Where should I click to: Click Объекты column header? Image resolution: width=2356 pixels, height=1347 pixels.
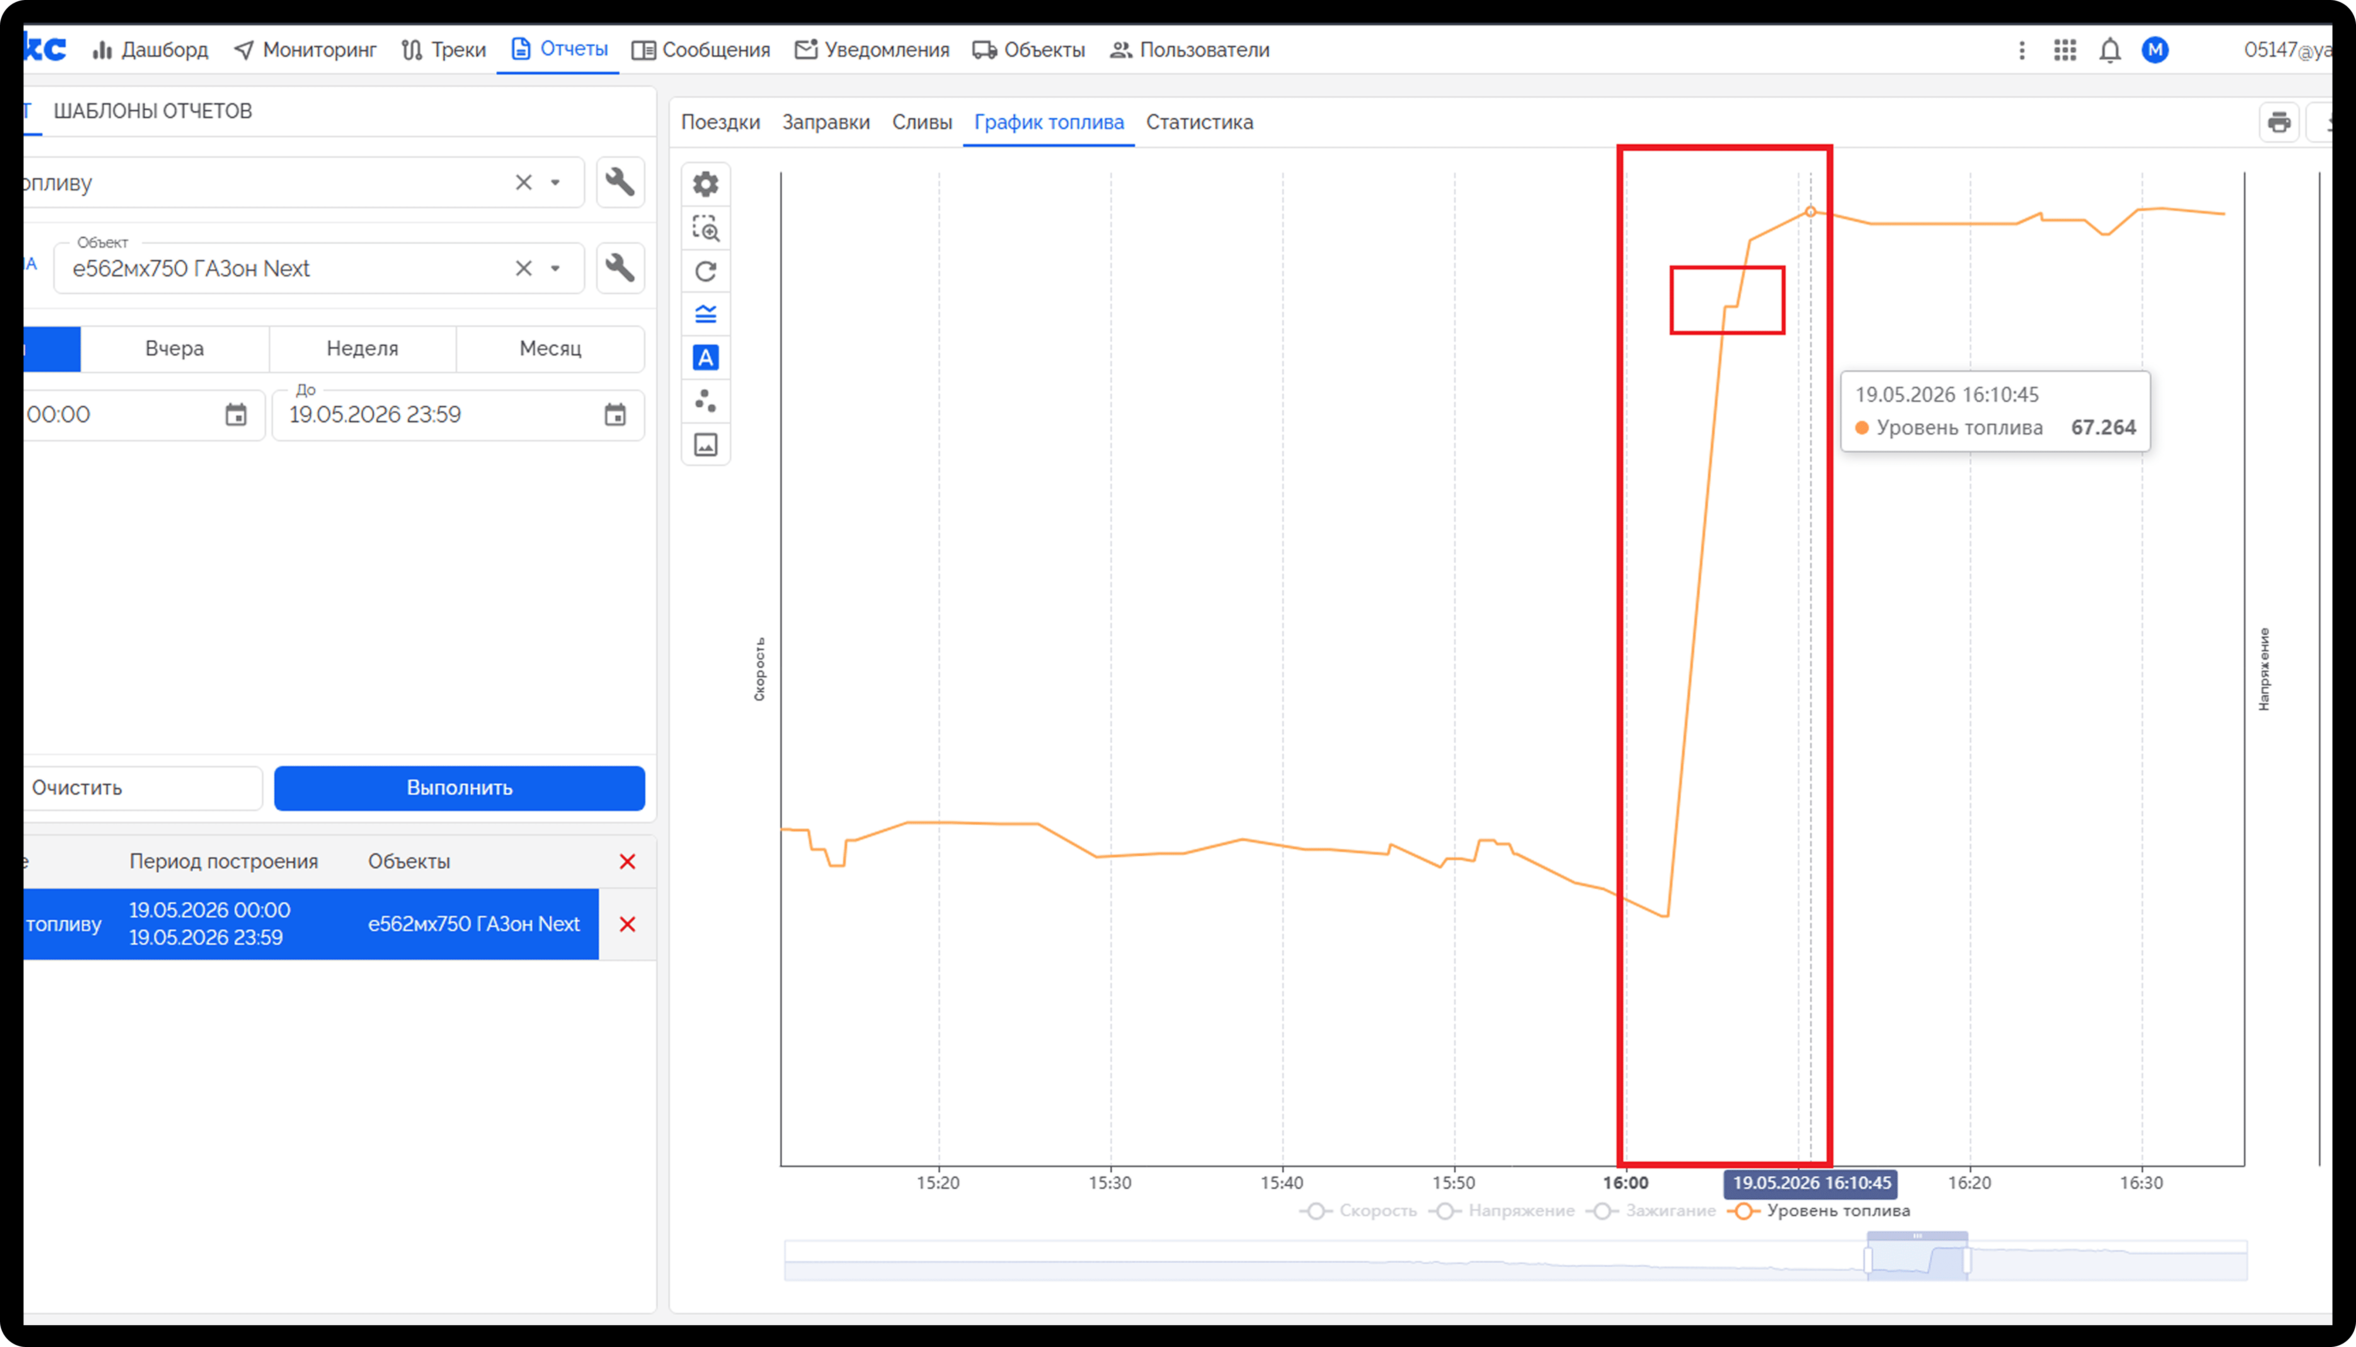coord(409,861)
